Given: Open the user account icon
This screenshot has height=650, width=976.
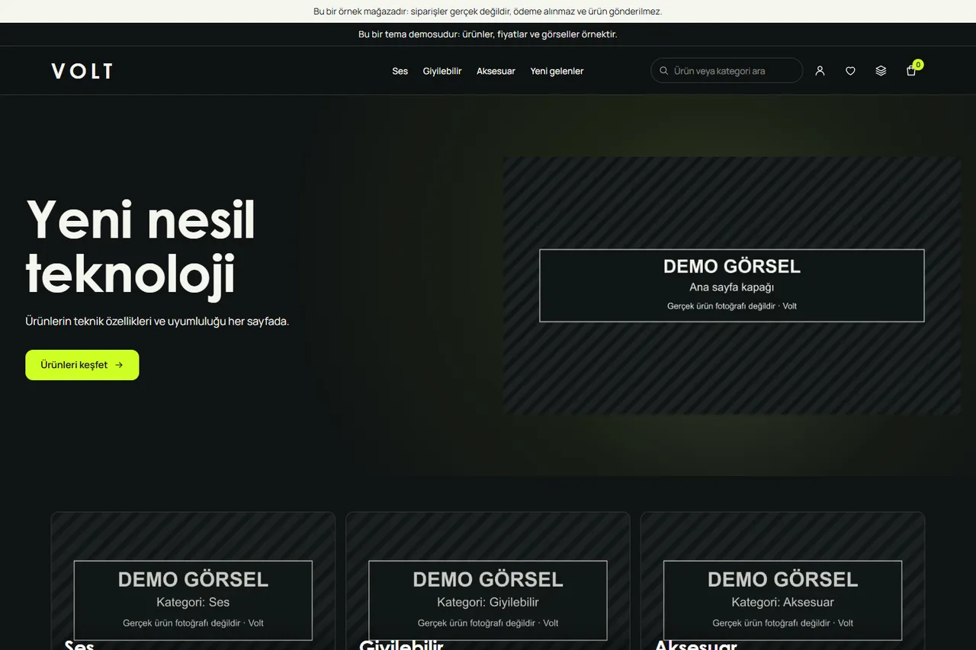Looking at the screenshot, I should (x=820, y=71).
